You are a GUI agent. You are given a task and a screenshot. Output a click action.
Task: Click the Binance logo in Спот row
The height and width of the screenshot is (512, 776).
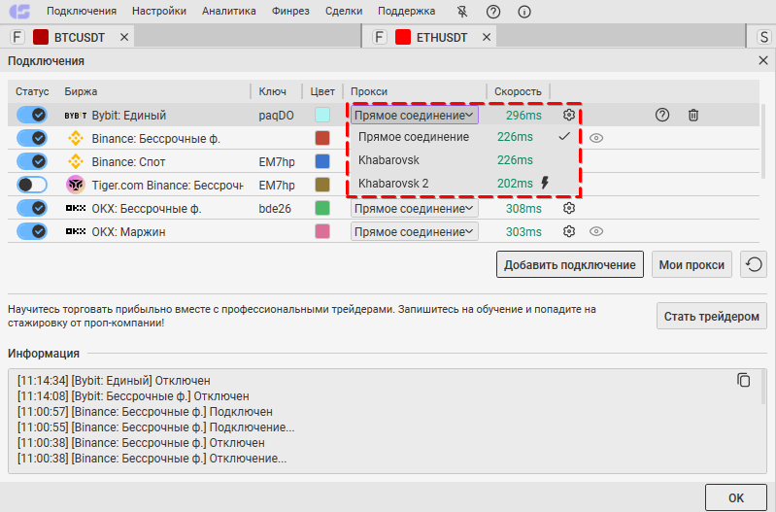click(x=76, y=161)
